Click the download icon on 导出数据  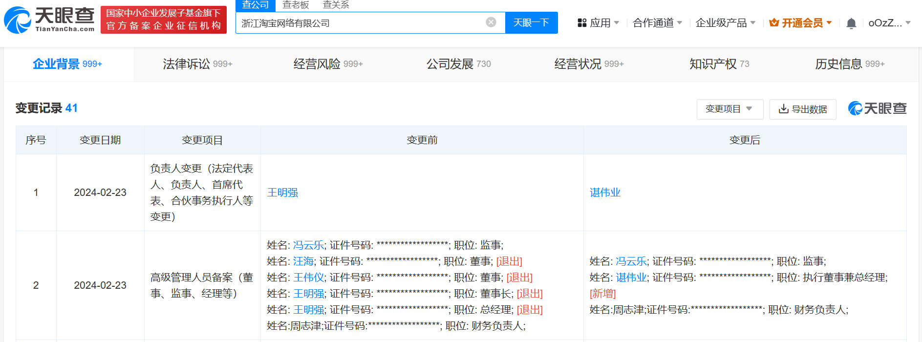784,108
